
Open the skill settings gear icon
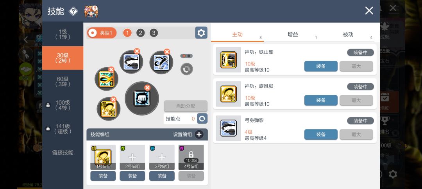pos(201,33)
